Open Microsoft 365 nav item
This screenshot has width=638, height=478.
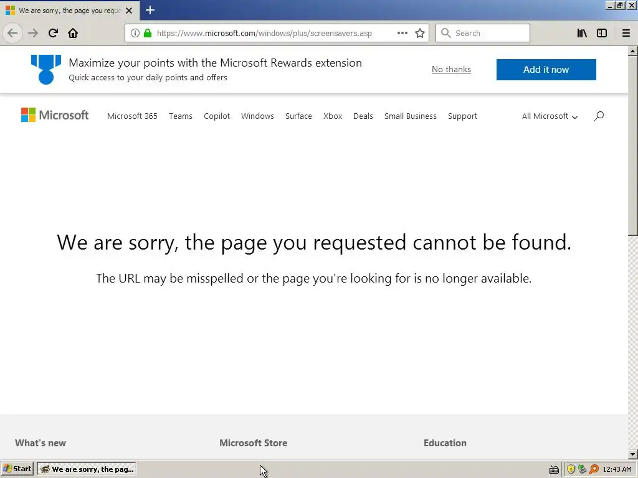pyautogui.click(x=132, y=116)
